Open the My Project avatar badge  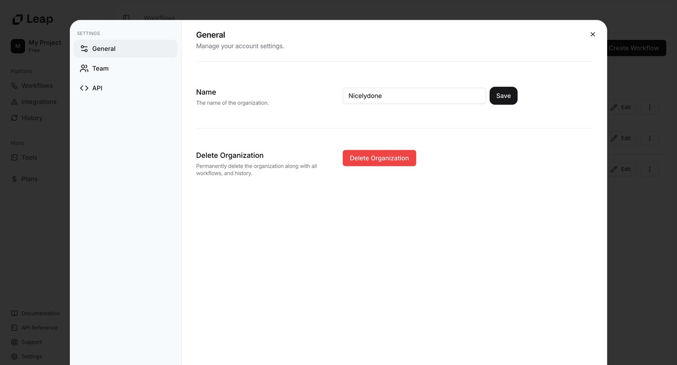pos(18,46)
